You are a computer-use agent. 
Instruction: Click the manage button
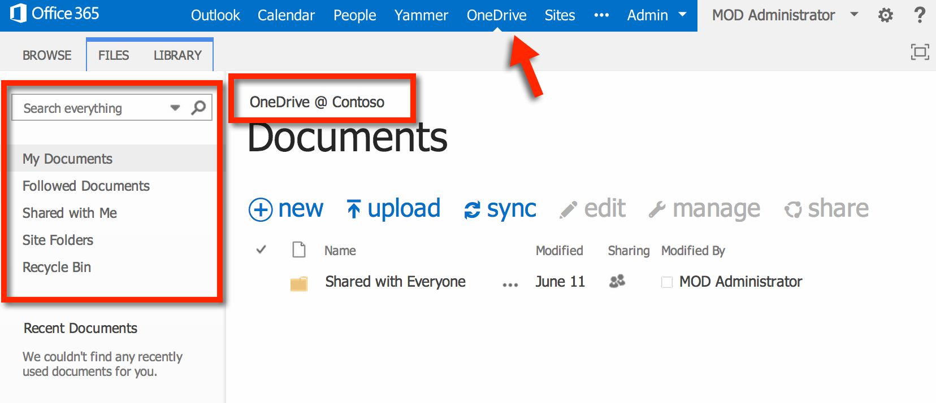pyautogui.click(x=704, y=209)
